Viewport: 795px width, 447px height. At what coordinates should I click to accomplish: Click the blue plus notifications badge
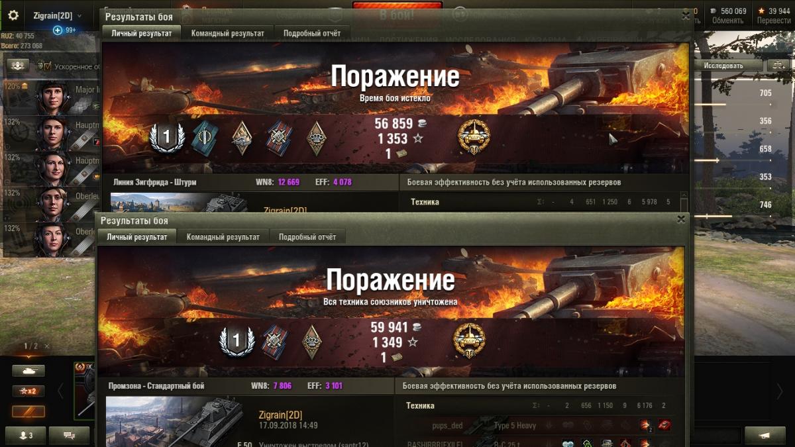58,30
